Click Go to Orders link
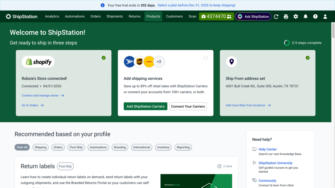The image size is (335, 188). [x=32, y=105]
